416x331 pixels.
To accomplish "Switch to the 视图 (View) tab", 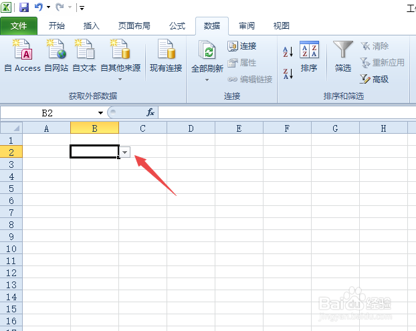I will pos(281,25).
